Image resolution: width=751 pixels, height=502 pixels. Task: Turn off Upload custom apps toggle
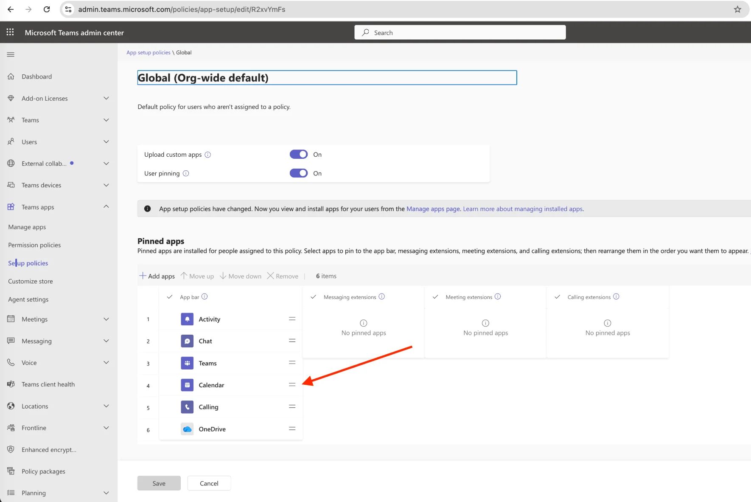(299, 154)
